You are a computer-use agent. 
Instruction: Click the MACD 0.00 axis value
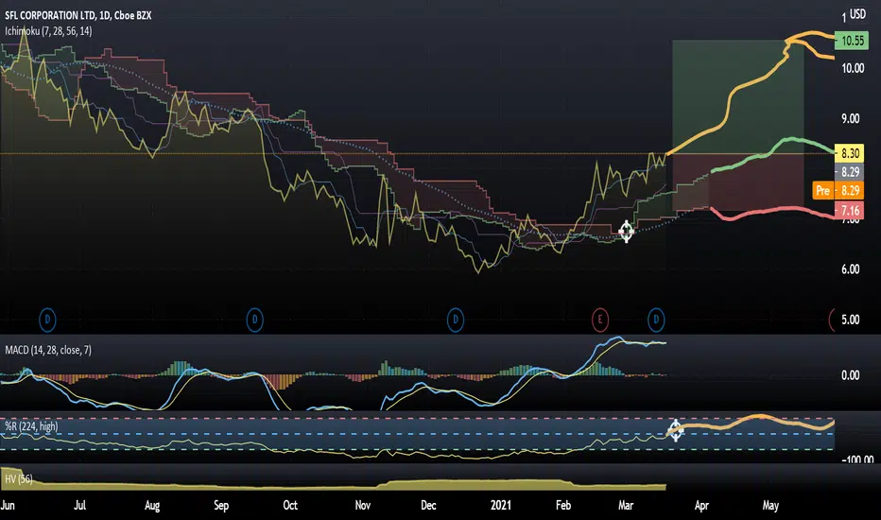[x=850, y=375]
